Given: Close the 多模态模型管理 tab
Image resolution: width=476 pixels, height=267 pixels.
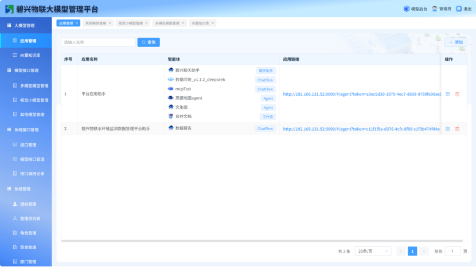Looking at the screenshot, I should click(x=183, y=23).
